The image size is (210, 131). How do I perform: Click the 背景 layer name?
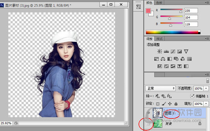pos(168,124)
